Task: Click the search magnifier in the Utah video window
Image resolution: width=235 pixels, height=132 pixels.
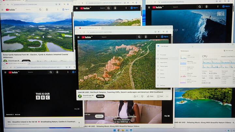Action: pos(139,37)
